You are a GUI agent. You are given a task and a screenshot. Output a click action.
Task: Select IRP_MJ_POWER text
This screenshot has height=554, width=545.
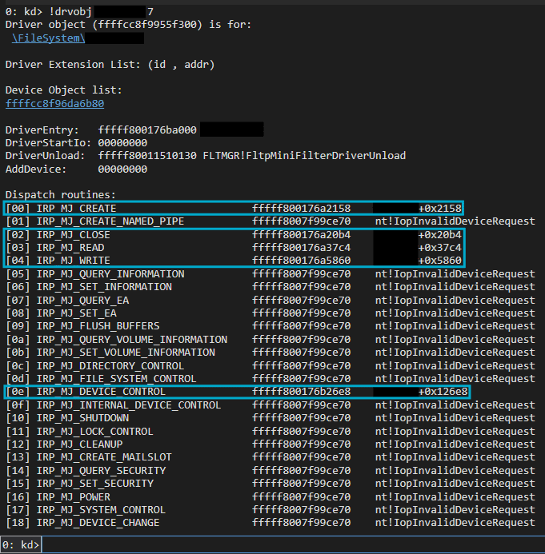[74, 497]
